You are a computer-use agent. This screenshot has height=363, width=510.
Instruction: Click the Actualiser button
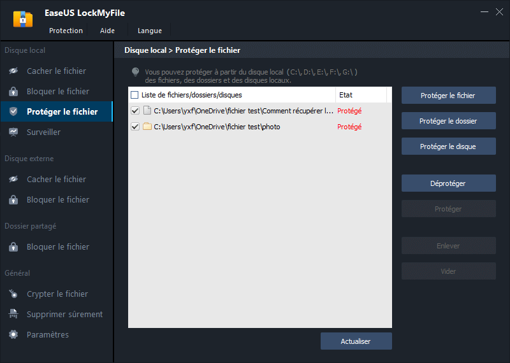356,341
